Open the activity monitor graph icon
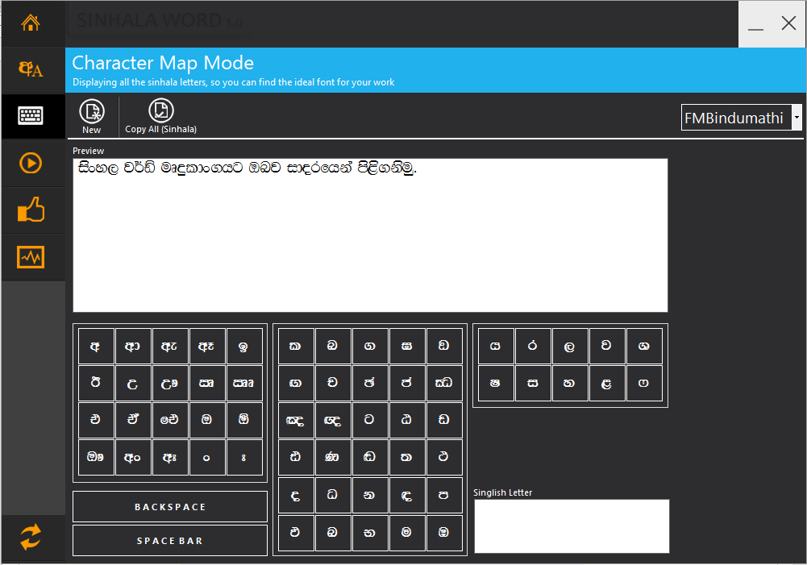The image size is (807, 565). tap(31, 257)
